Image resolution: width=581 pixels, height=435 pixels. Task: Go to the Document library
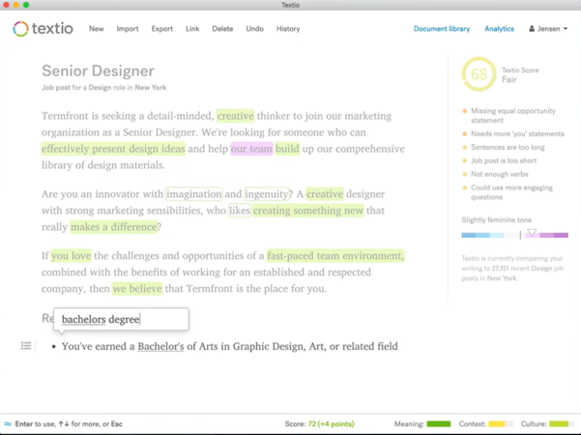click(441, 29)
